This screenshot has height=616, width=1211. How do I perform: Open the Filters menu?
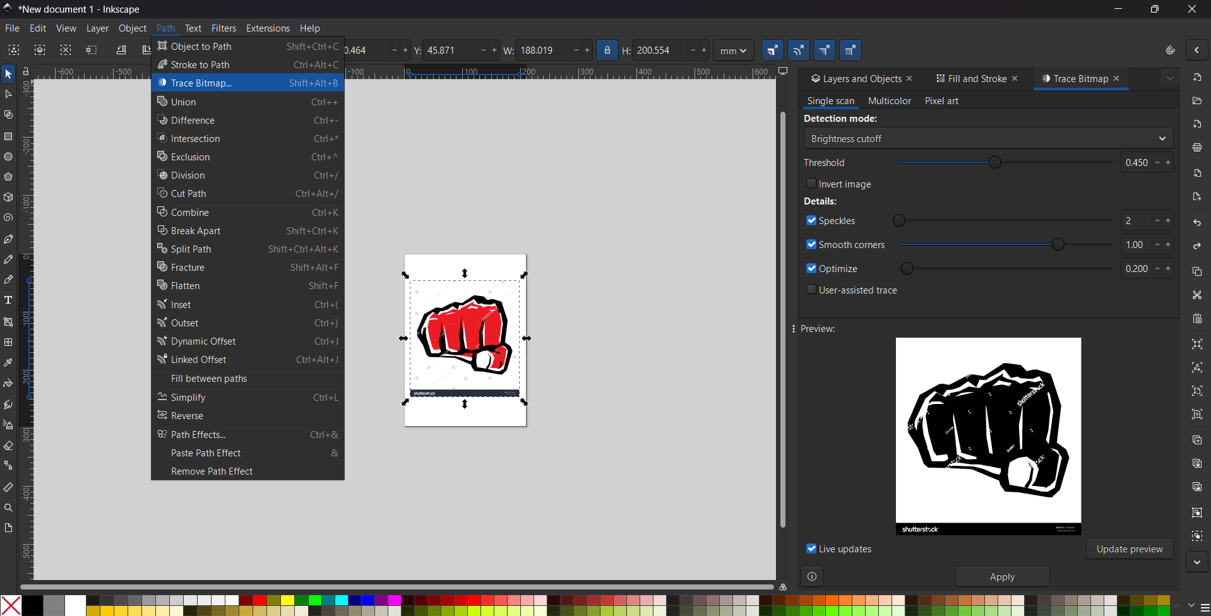[224, 28]
